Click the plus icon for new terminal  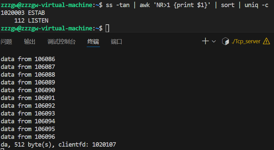tap(205, 41)
